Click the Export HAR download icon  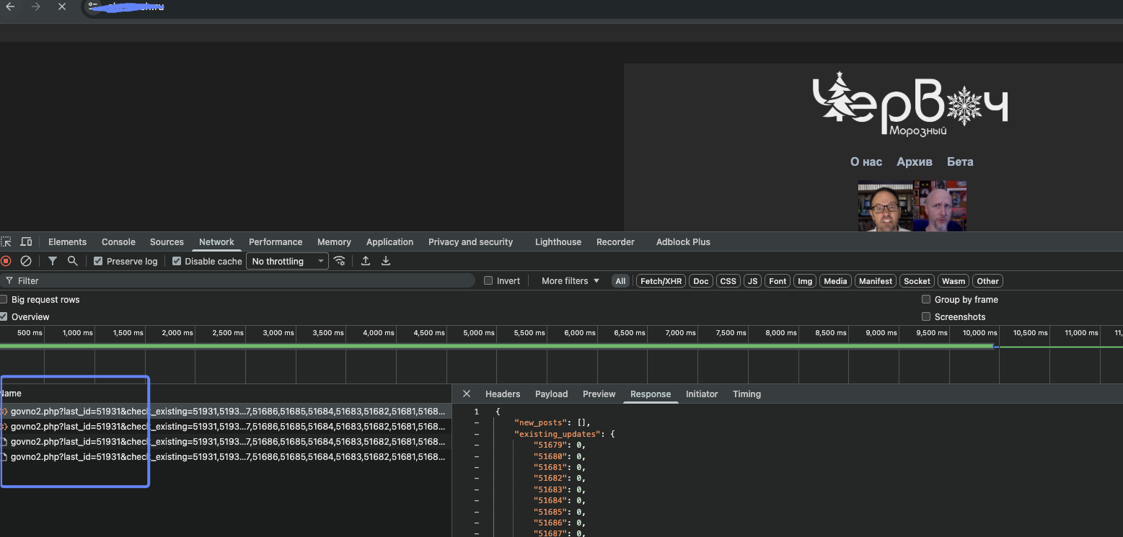point(386,261)
